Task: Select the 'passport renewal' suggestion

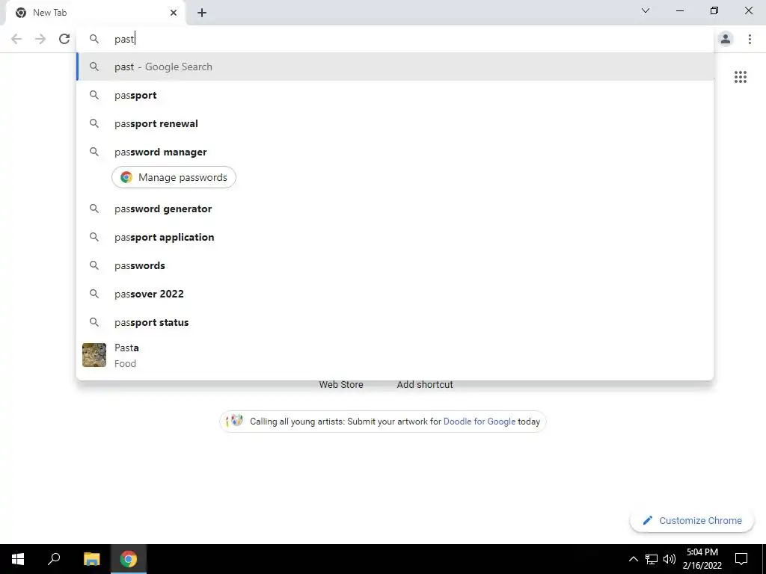Action: (395, 123)
